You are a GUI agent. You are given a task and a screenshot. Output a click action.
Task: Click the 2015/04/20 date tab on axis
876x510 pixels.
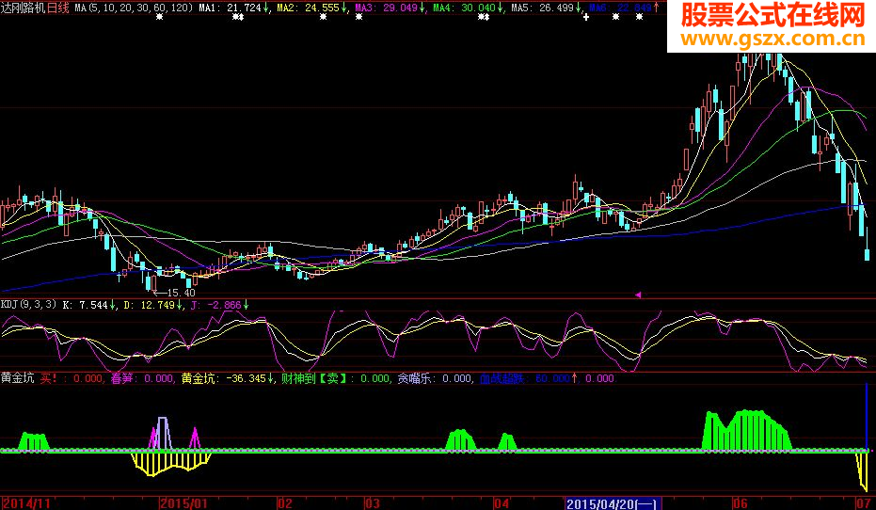point(613,503)
